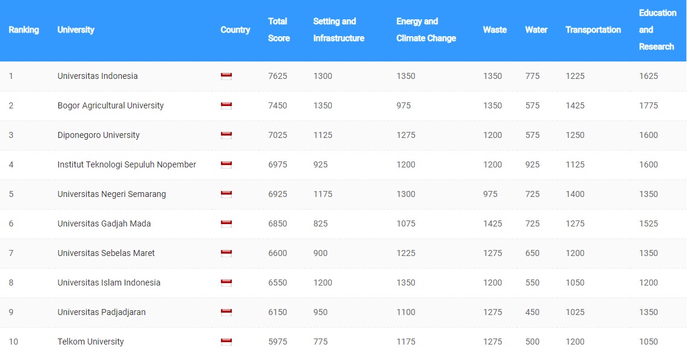
Task: Click Diponegoro University's country flag icon
Action: click(226, 136)
